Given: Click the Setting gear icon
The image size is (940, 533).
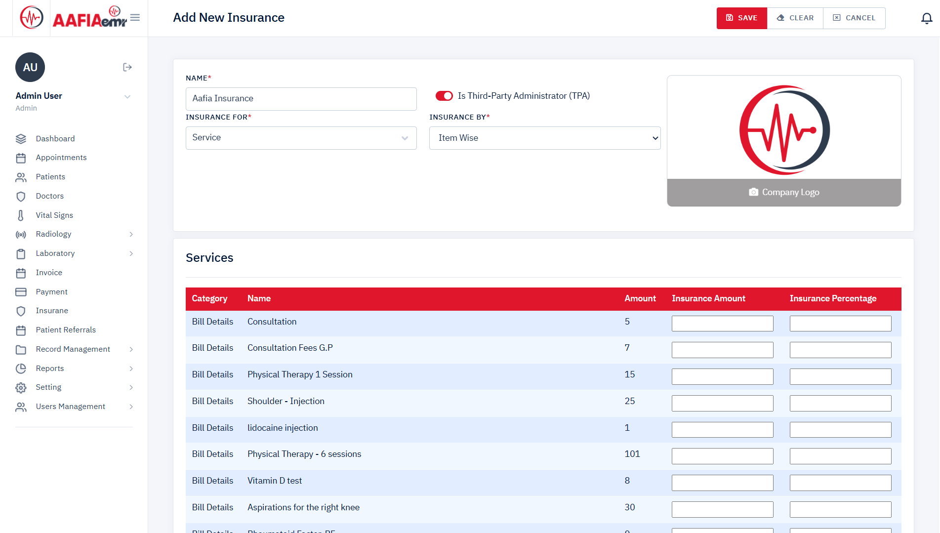Looking at the screenshot, I should pos(21,388).
